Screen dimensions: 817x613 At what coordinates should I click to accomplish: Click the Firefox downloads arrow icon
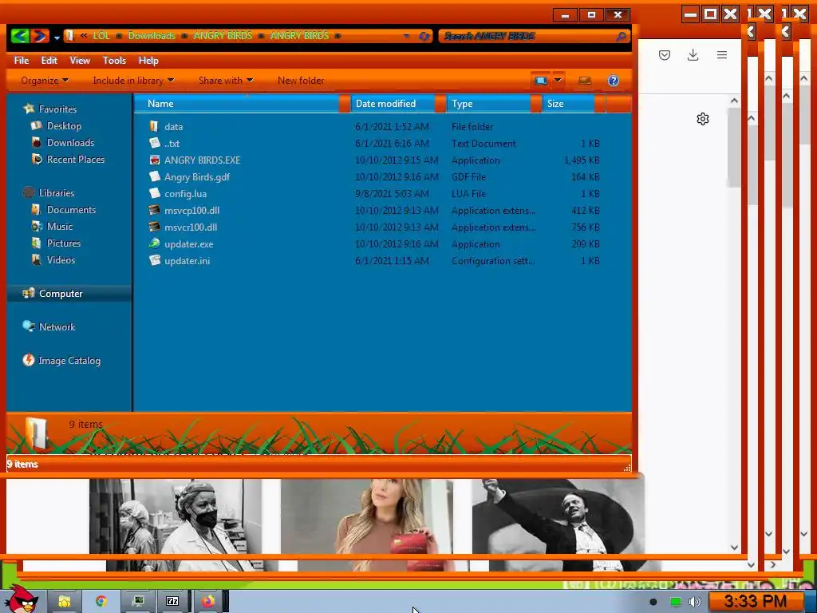point(693,55)
